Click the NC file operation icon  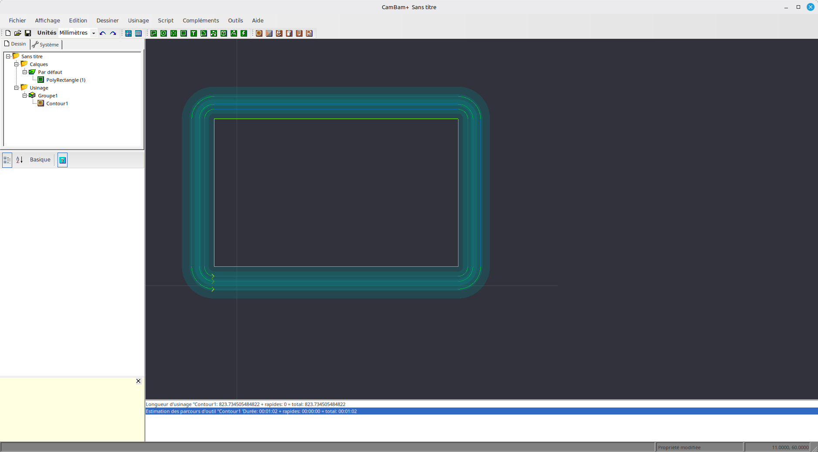pyautogui.click(x=309, y=33)
